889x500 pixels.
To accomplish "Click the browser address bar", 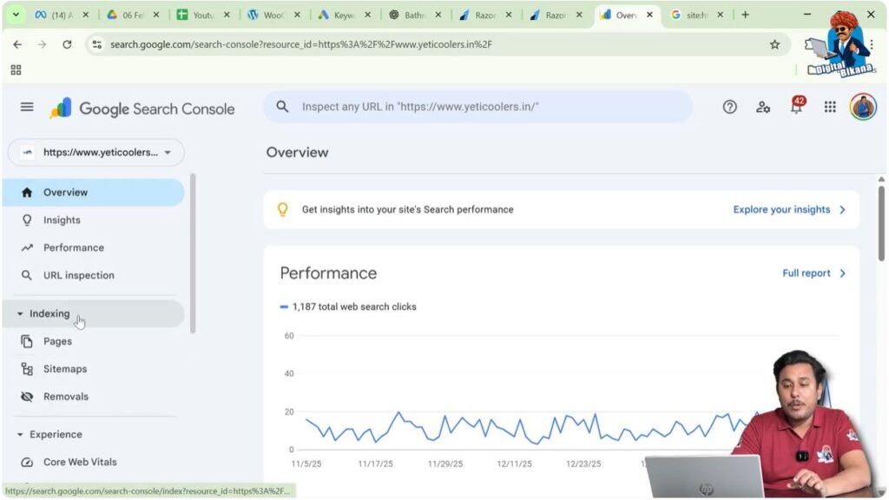I will click(437, 44).
